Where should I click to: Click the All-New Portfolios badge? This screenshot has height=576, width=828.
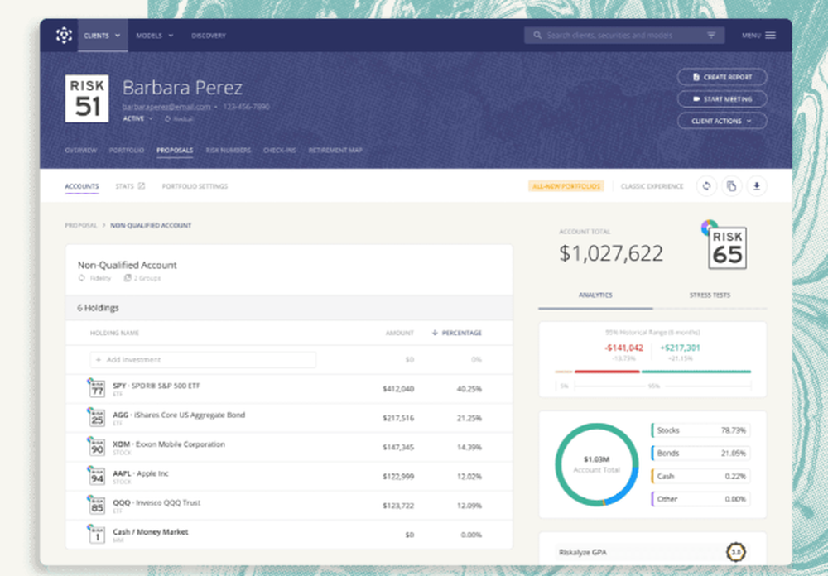(x=566, y=186)
